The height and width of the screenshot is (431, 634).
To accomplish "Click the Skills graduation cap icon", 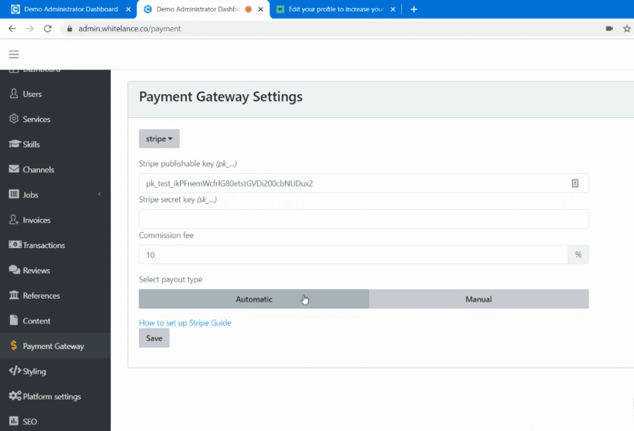I will pos(14,144).
